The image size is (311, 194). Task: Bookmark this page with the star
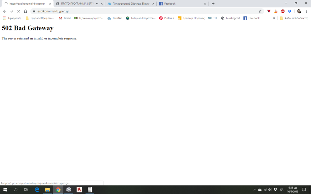tap(260, 11)
